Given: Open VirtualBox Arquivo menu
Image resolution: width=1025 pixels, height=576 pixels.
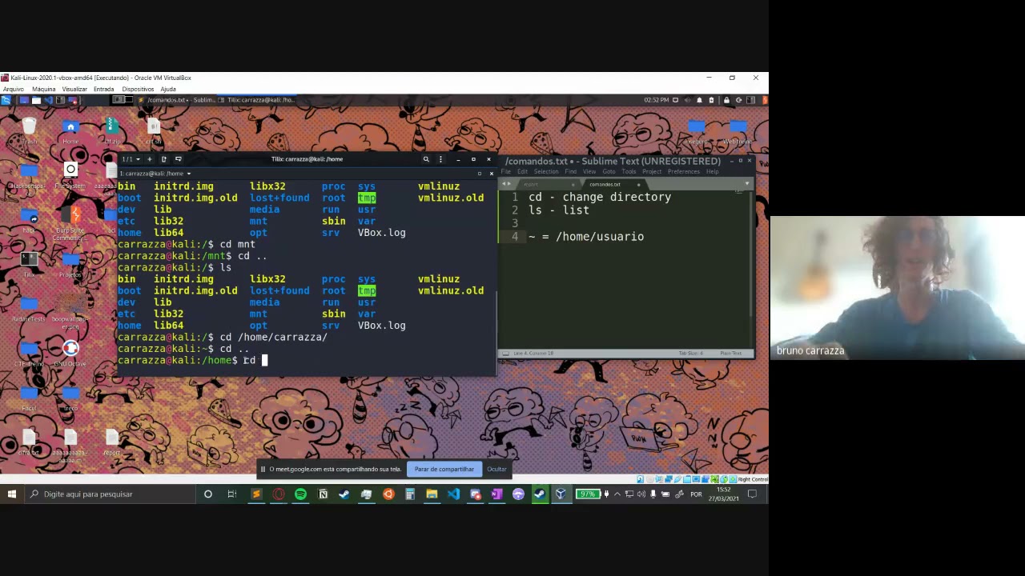Looking at the screenshot, I should coord(14,89).
